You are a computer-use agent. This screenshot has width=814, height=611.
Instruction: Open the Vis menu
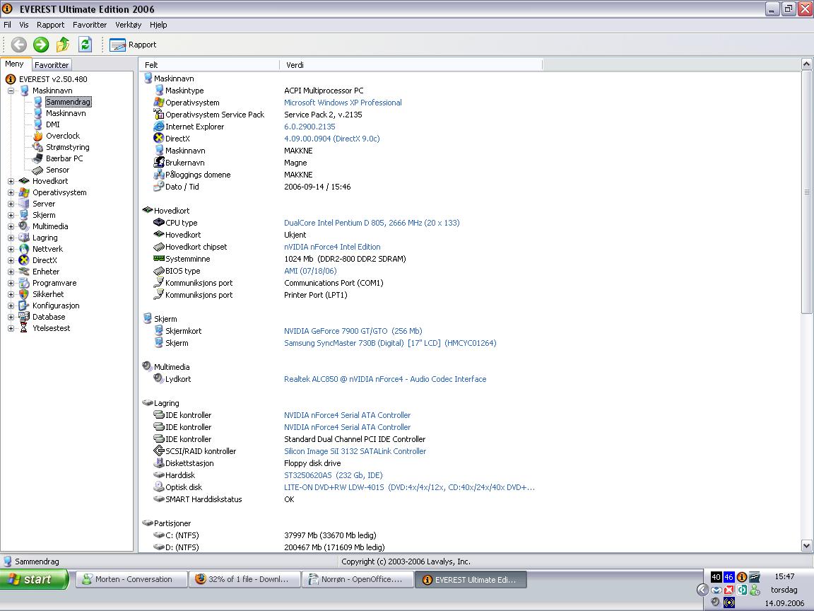coord(24,25)
